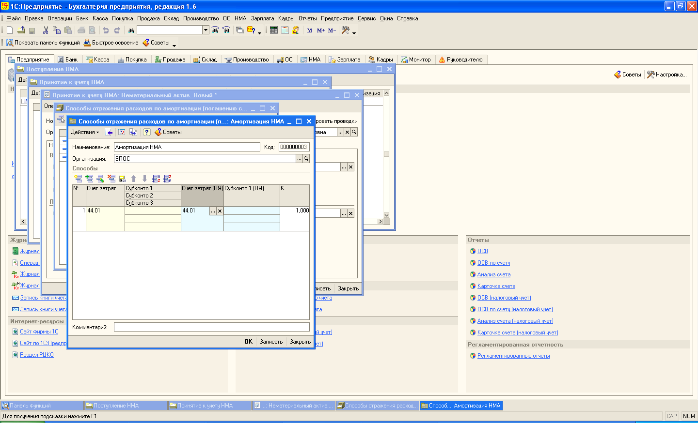Open the Операции menu
The width and height of the screenshot is (698, 423).
pyautogui.click(x=60, y=18)
